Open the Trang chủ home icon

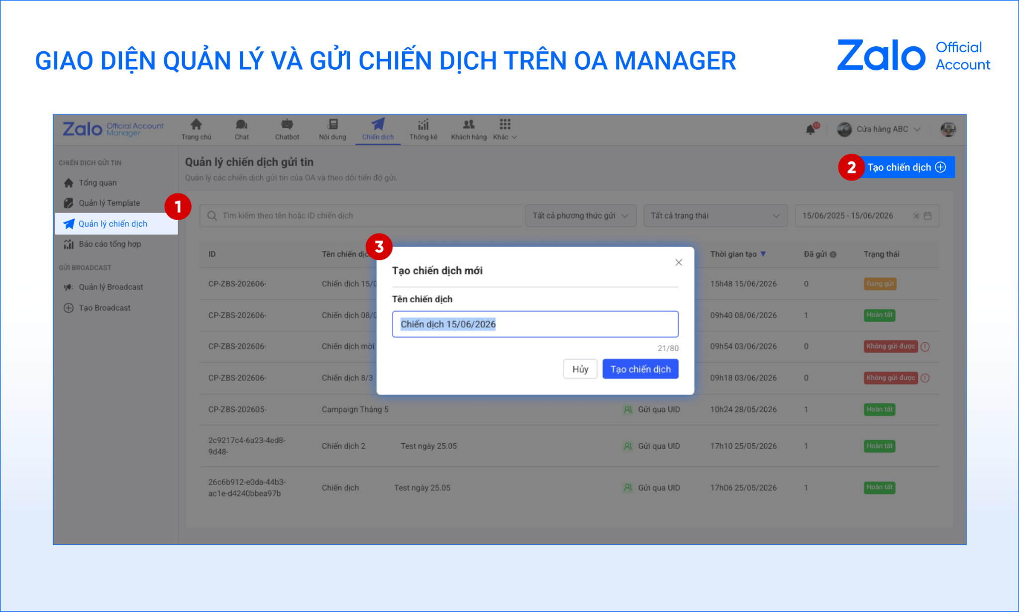(196, 124)
